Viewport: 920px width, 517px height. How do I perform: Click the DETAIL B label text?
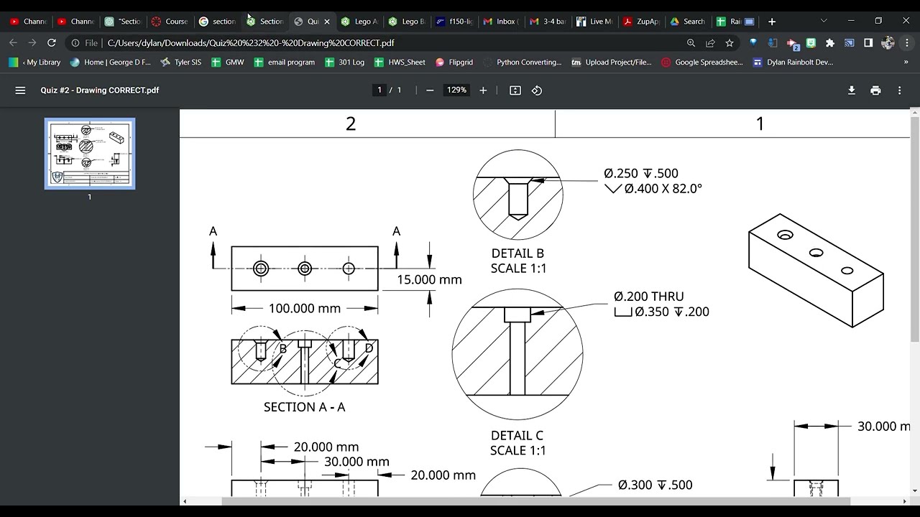[517, 253]
